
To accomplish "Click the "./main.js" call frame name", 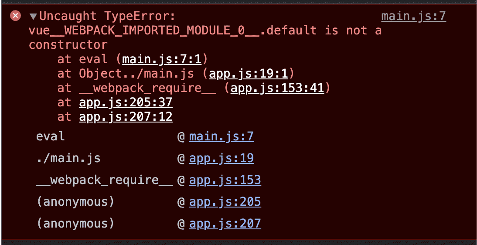I will pos(68,159).
